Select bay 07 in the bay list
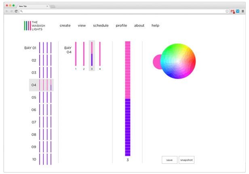Viewport: 249px width, 174px height. click(x=41, y=122)
